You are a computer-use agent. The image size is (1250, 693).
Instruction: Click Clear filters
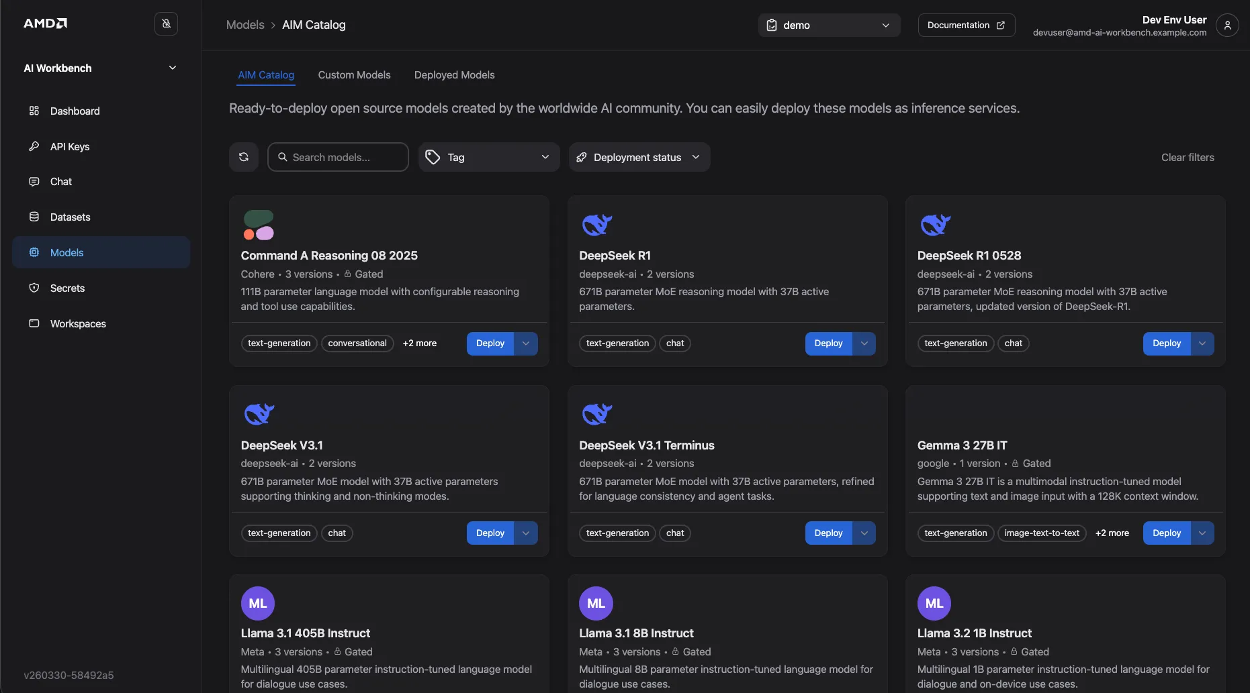(1188, 157)
